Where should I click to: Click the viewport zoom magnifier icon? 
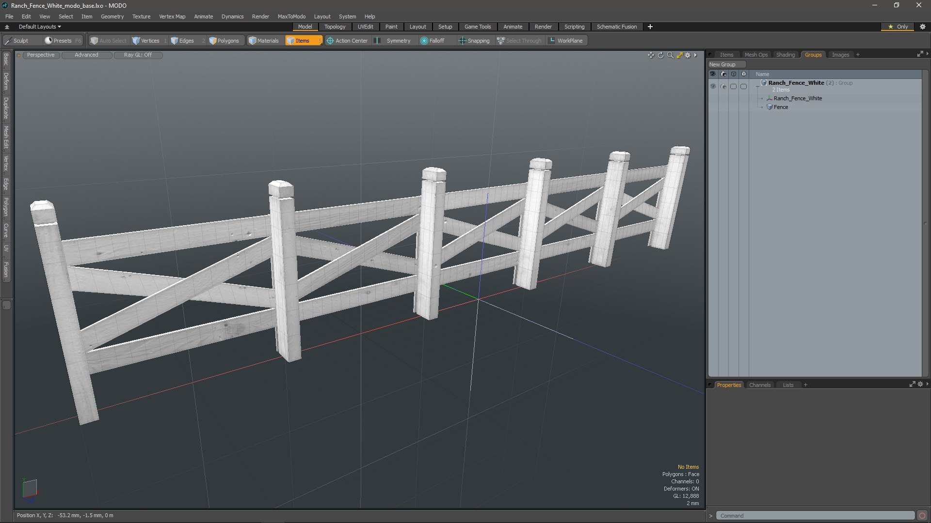click(670, 55)
